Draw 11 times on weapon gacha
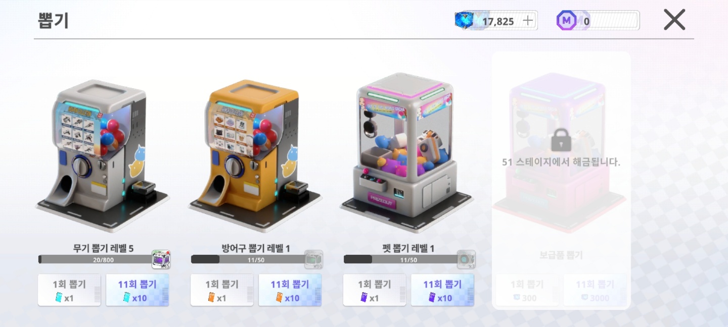The height and width of the screenshot is (327, 728). coord(138,290)
